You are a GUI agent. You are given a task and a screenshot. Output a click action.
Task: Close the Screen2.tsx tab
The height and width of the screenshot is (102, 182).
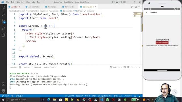pyautogui.click(x=96, y=7)
